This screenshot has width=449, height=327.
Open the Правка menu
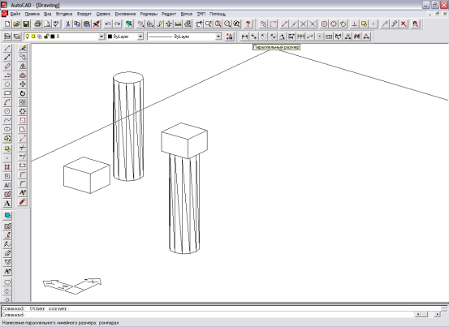(x=32, y=14)
